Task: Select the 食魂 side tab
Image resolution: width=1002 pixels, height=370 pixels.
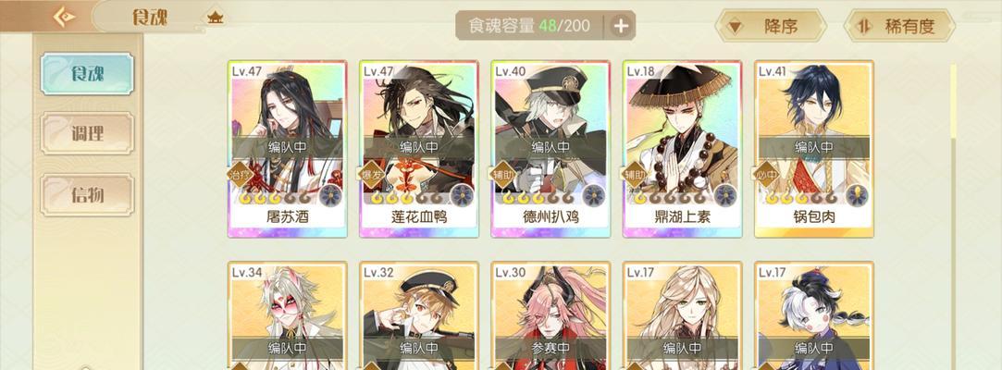Action: point(87,73)
